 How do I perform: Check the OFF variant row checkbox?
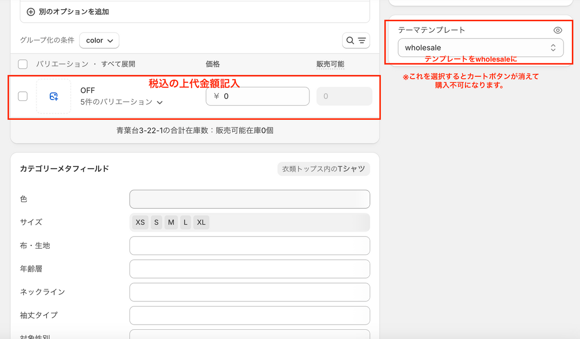tap(23, 96)
